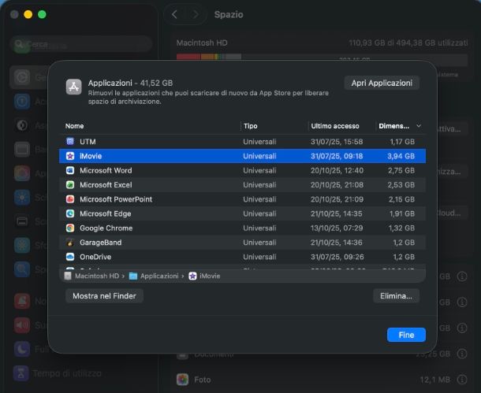
Task: Select the OneDrive row
Action: (x=242, y=257)
